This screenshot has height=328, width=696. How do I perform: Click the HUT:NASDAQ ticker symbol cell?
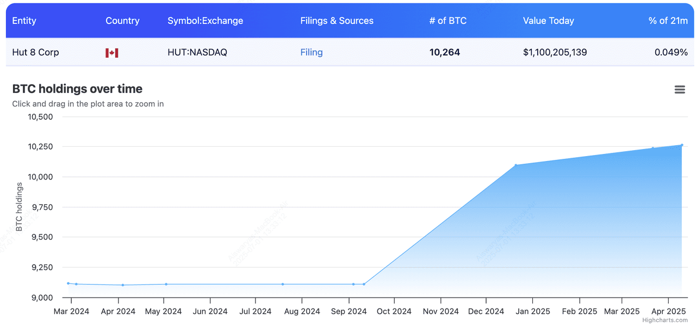(x=197, y=52)
